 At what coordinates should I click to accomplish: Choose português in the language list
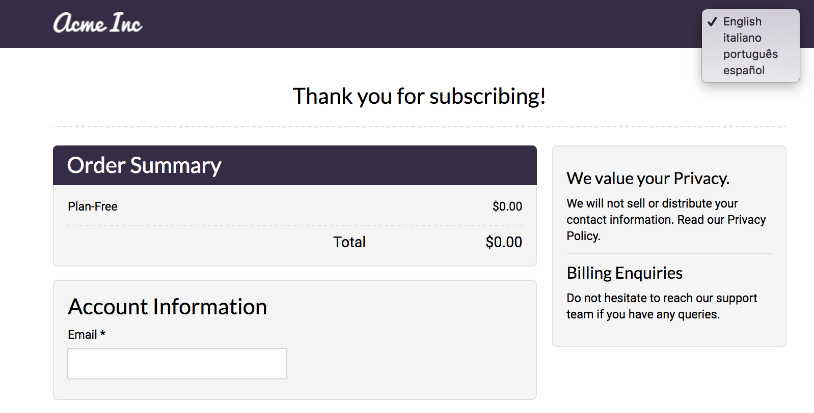750,54
